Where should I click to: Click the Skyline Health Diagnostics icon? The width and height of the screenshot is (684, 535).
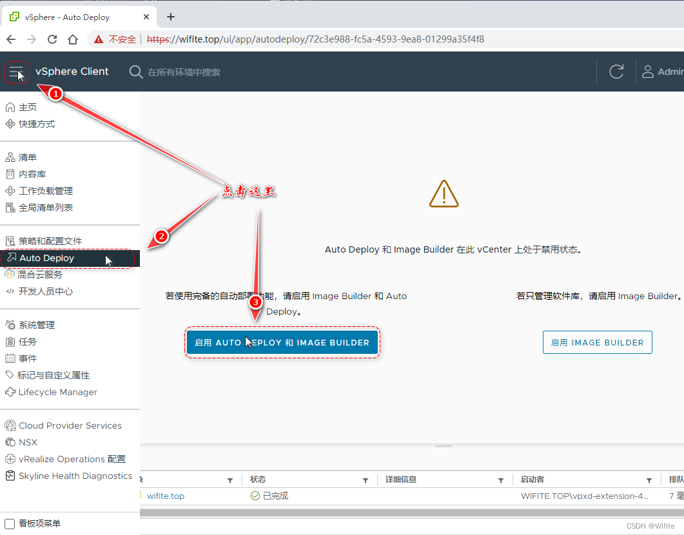tap(10, 476)
